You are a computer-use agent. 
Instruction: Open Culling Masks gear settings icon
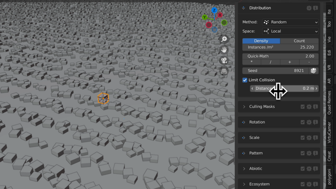point(309,107)
